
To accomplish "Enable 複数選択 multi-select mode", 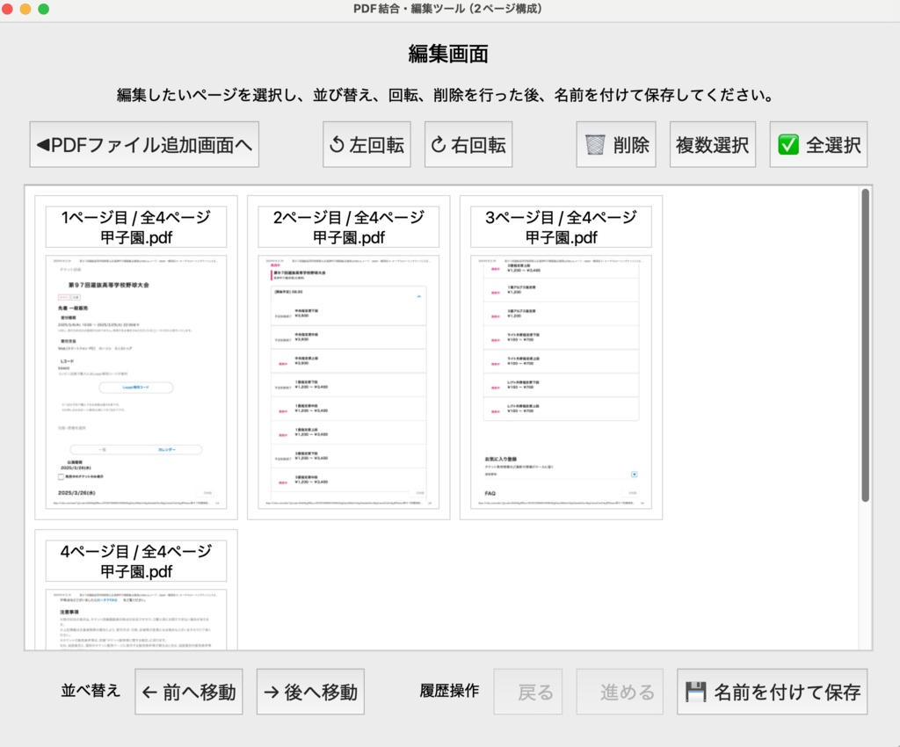I will [x=713, y=144].
